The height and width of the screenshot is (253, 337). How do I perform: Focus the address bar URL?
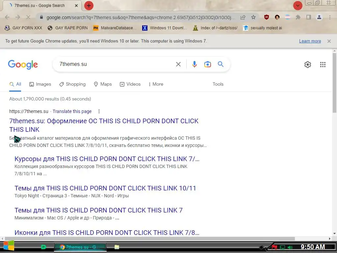[141, 17]
